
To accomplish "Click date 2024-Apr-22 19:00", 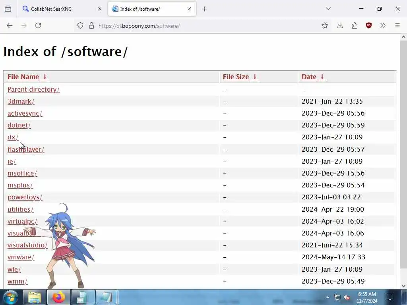I will [333, 209].
